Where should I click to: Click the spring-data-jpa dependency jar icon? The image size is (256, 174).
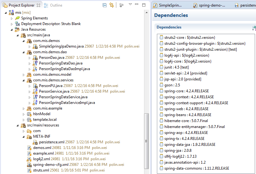[x=161, y=144]
